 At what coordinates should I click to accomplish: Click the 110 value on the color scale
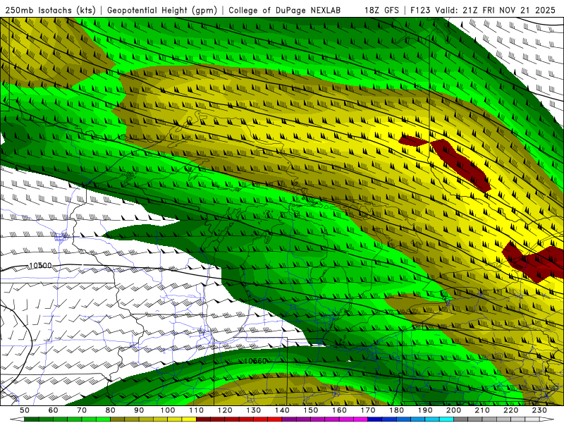[197, 410]
